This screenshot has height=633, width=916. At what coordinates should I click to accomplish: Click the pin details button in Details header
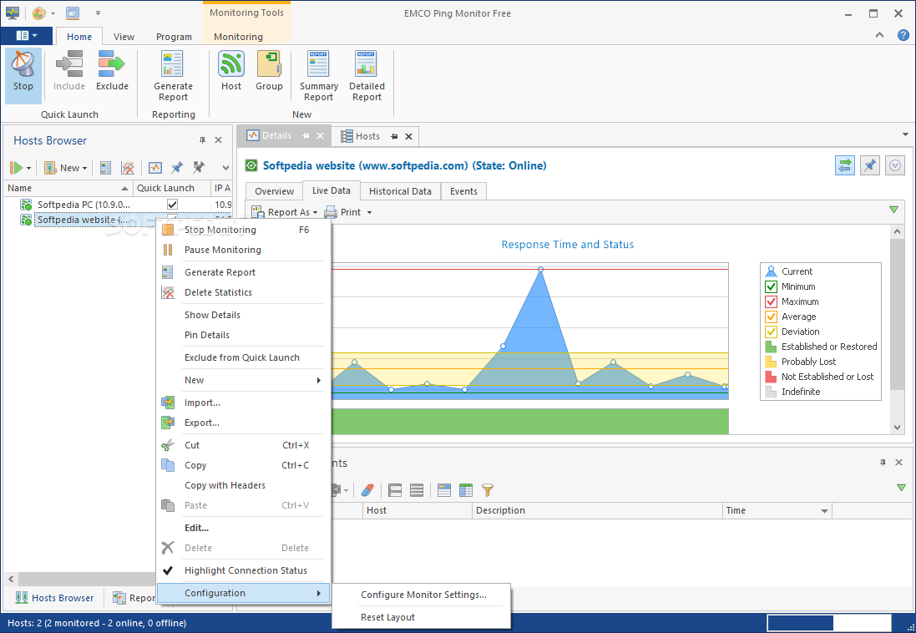(x=870, y=165)
